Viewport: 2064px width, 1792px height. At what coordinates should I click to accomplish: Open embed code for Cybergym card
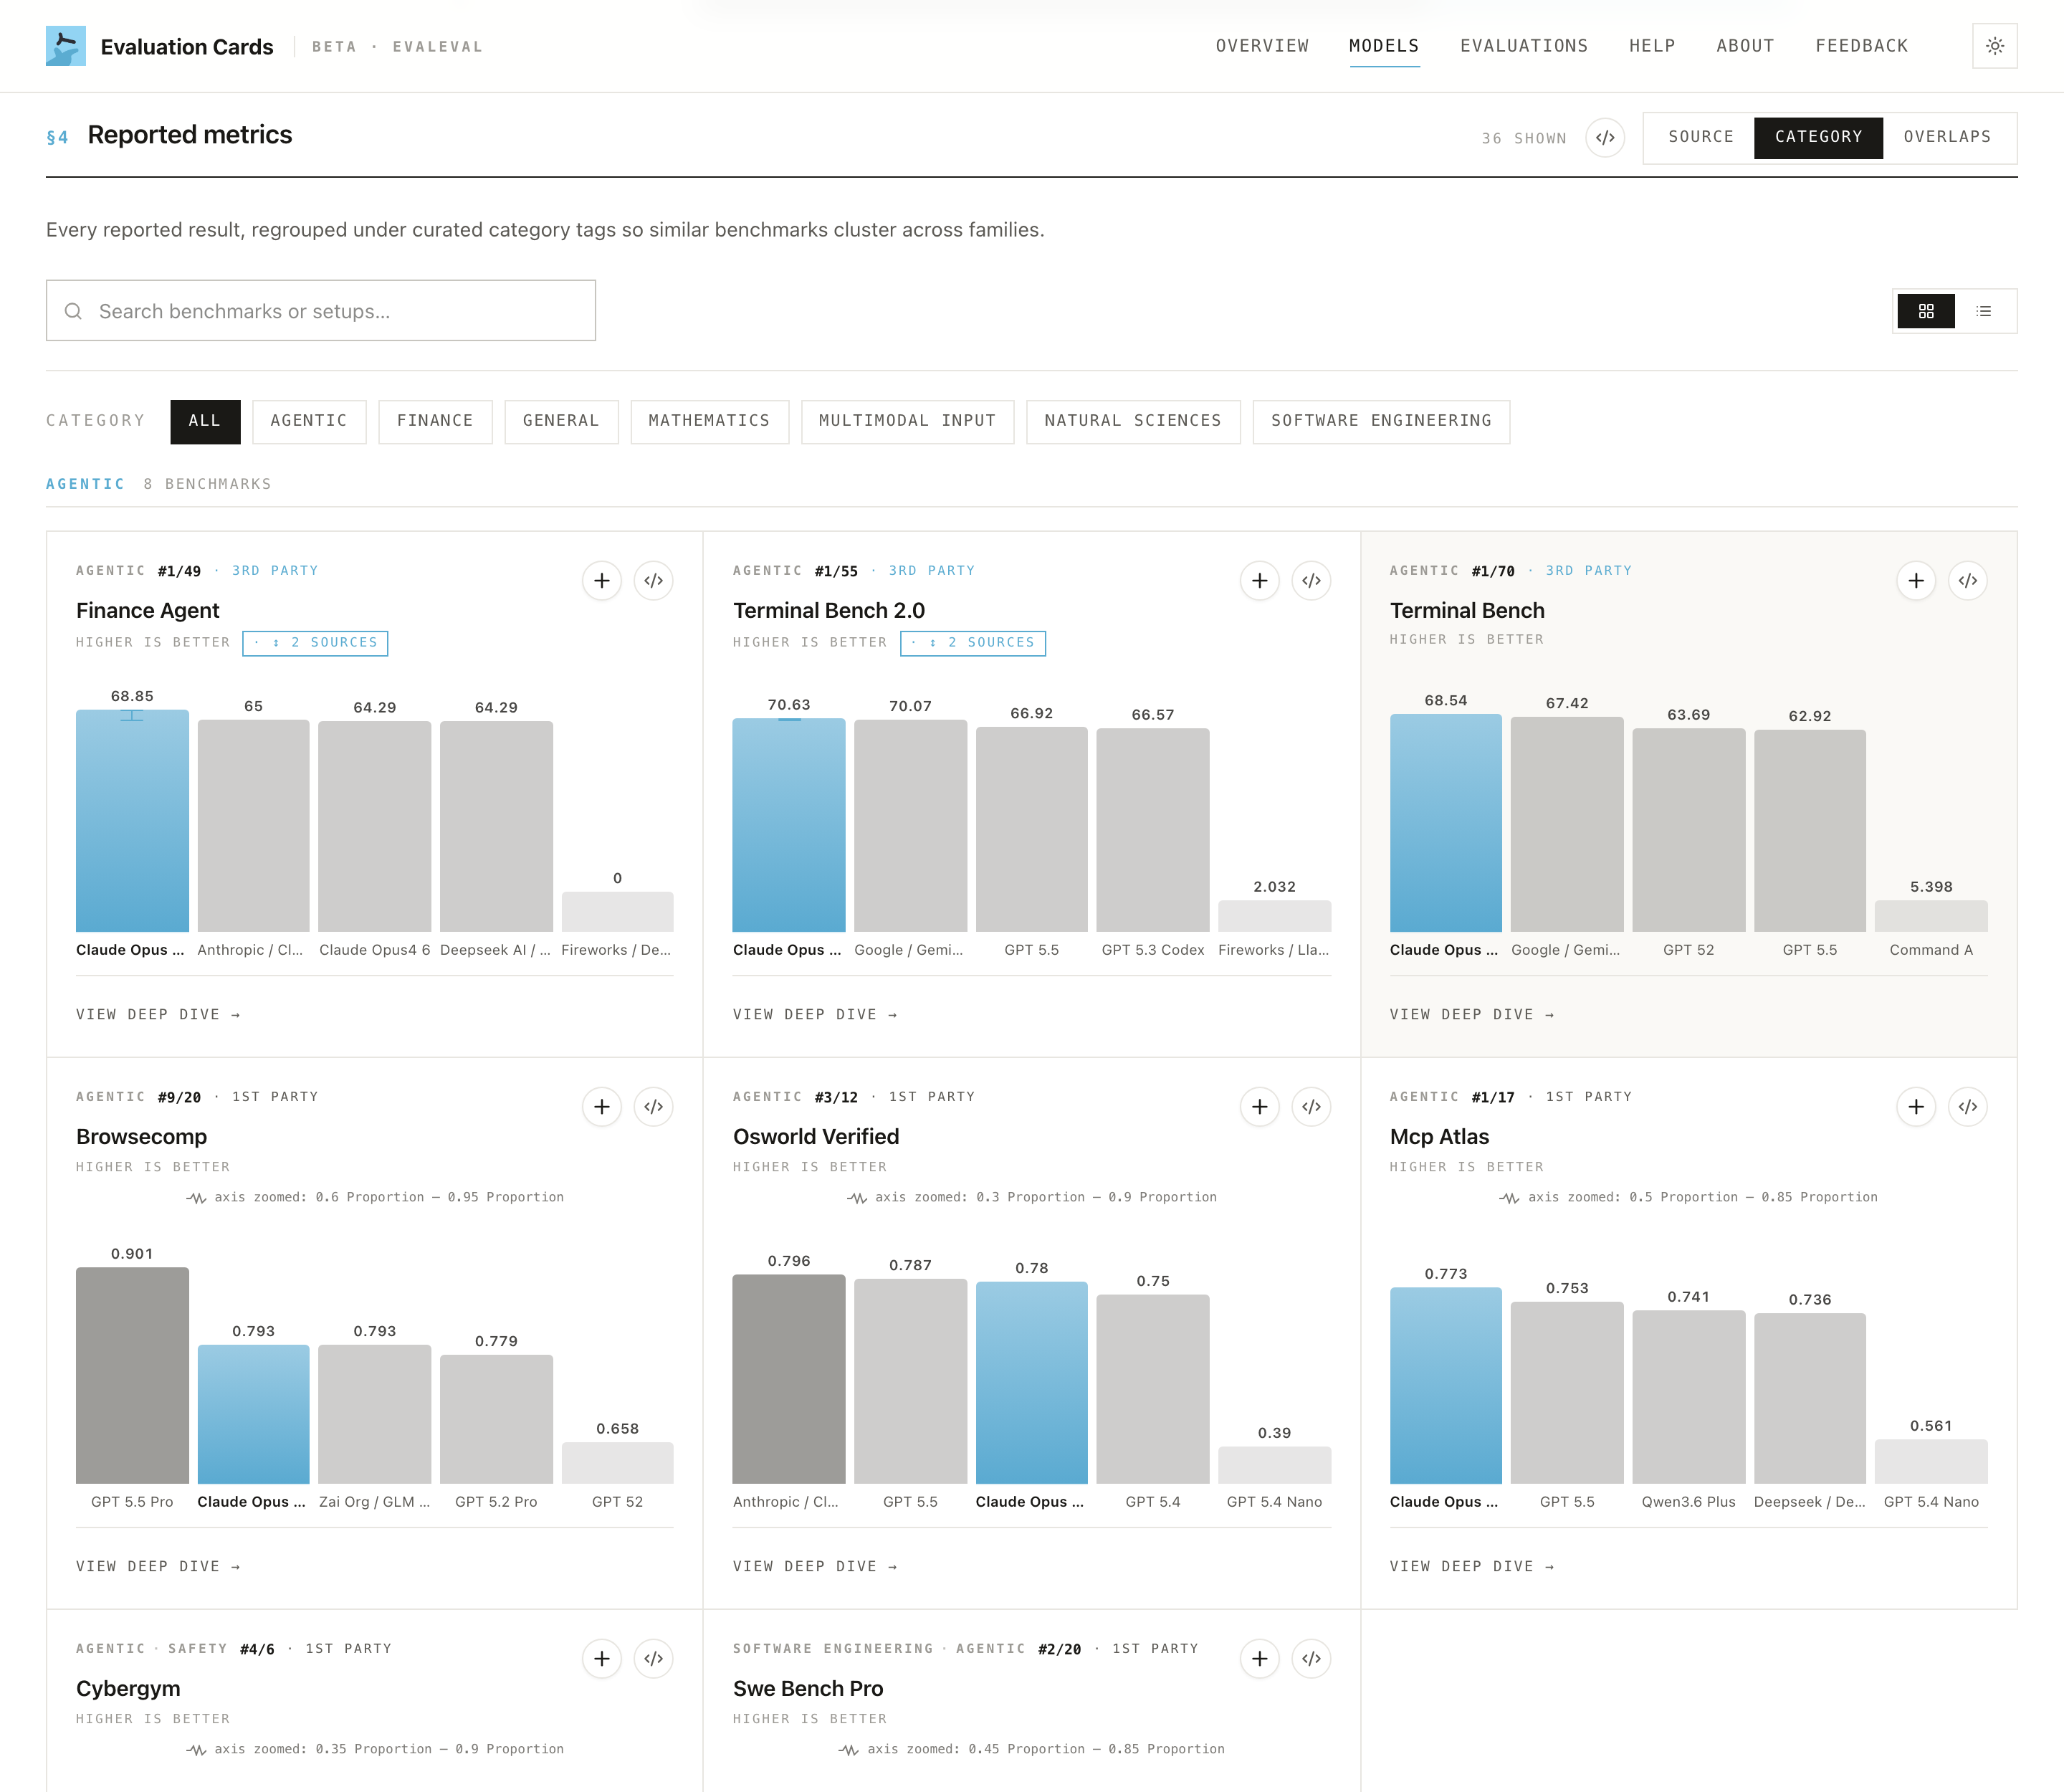654,1659
